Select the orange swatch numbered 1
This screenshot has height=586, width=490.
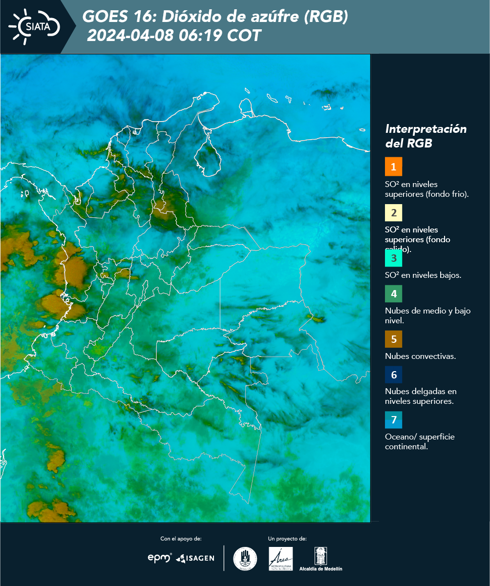[393, 167]
